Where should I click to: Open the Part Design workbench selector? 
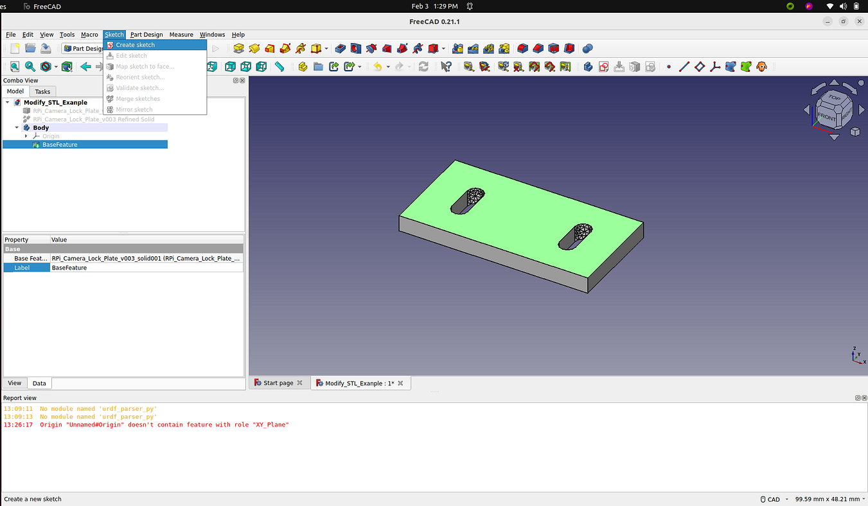[83, 48]
